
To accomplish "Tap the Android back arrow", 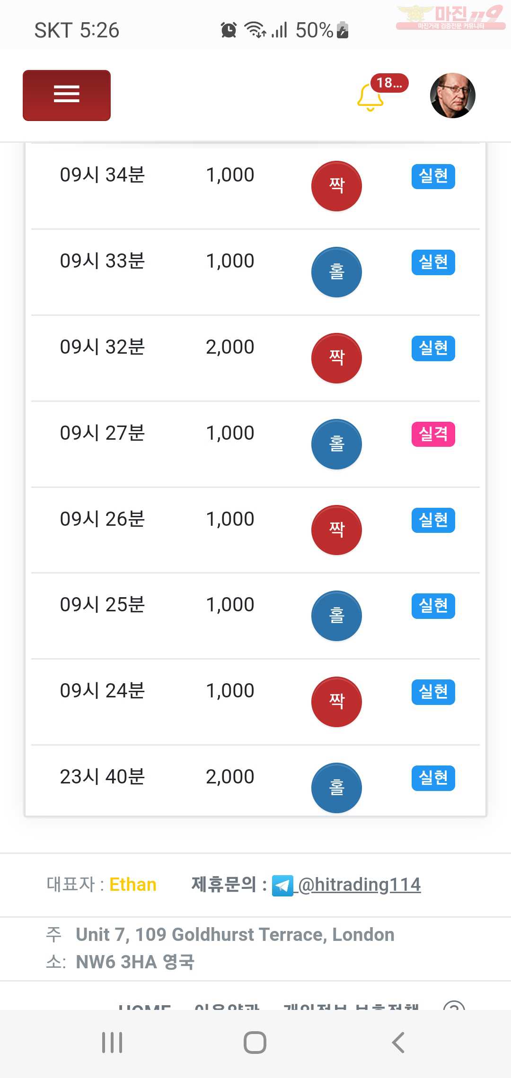I will [398, 1043].
